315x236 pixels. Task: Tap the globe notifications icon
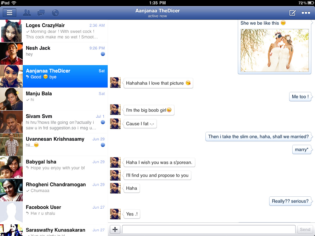[x=55, y=13]
